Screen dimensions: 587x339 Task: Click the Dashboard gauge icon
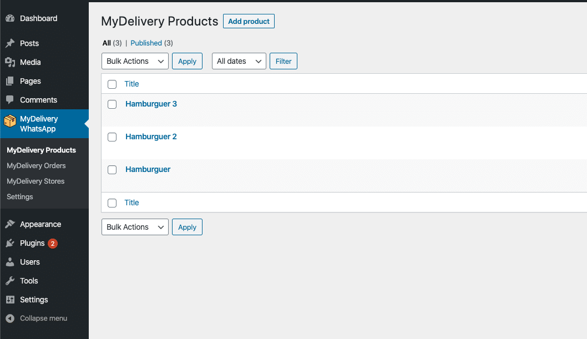[10, 18]
